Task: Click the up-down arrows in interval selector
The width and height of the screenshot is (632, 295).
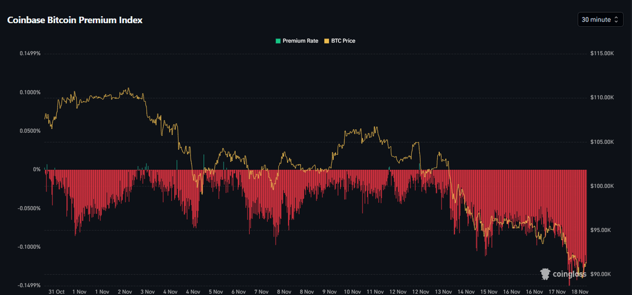Action: click(616, 19)
